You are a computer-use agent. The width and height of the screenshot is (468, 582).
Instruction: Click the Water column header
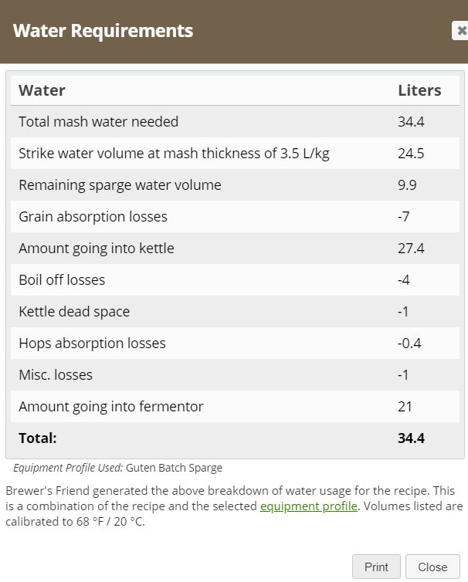(x=42, y=90)
